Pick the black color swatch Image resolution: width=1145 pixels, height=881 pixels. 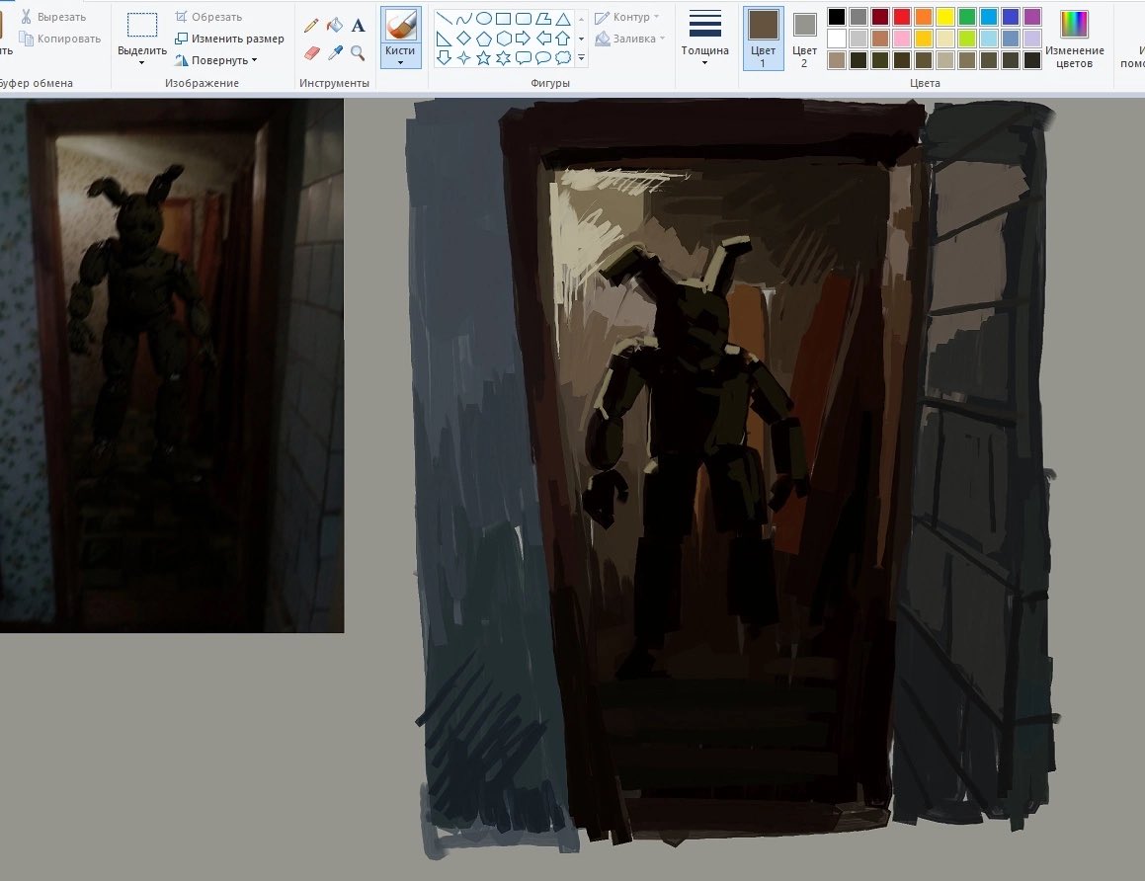point(837,17)
